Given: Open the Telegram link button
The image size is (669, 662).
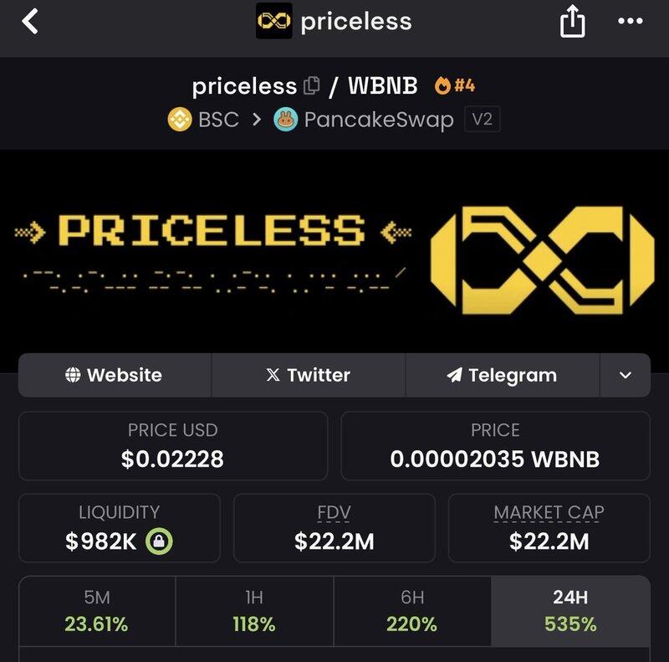Looking at the screenshot, I should pos(503,376).
